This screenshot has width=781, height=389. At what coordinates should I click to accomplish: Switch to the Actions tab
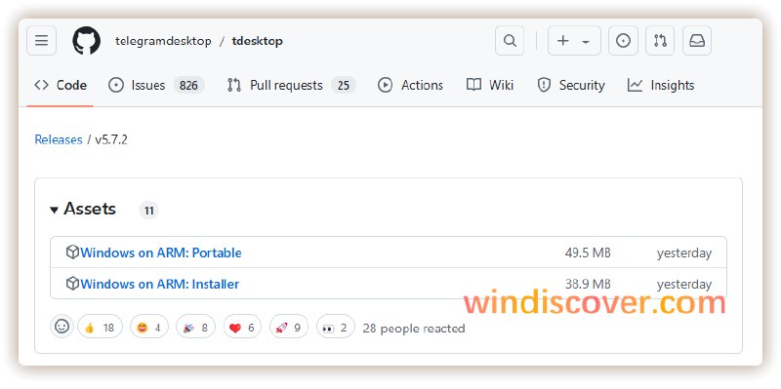coord(410,86)
